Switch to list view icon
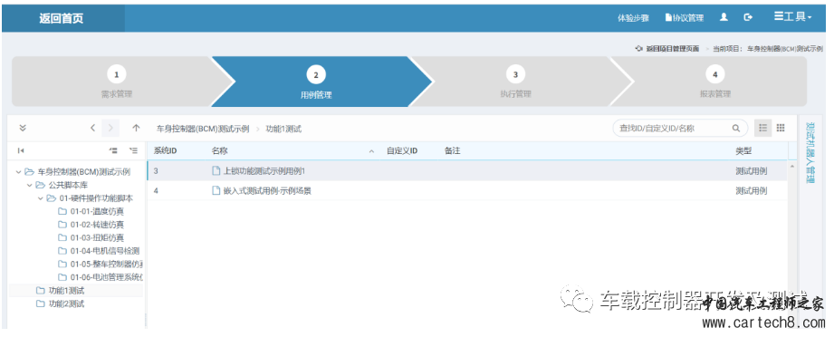Image resolution: width=834 pixels, height=337 pixels. tap(763, 128)
